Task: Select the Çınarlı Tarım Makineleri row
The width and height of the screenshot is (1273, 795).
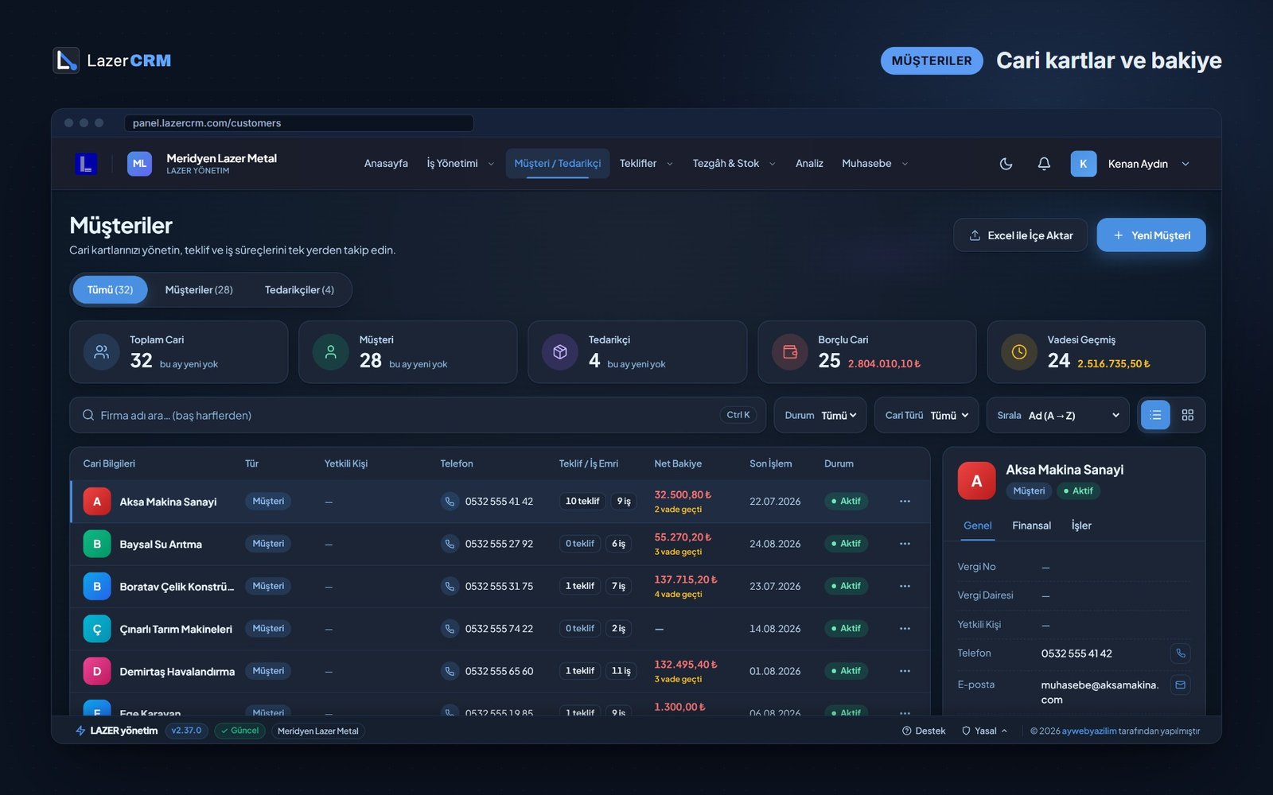Action: click(500, 629)
